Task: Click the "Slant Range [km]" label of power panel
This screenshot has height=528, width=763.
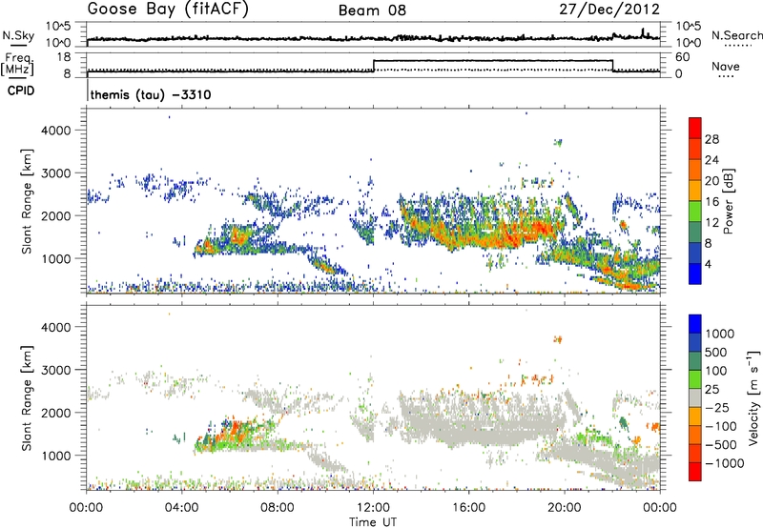Action: tap(27, 201)
